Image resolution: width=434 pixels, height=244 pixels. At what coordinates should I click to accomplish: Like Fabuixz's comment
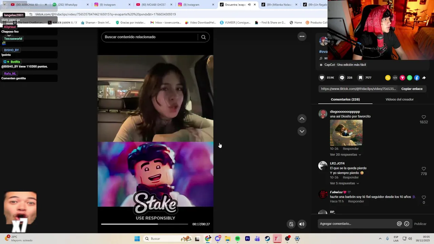(x=424, y=198)
